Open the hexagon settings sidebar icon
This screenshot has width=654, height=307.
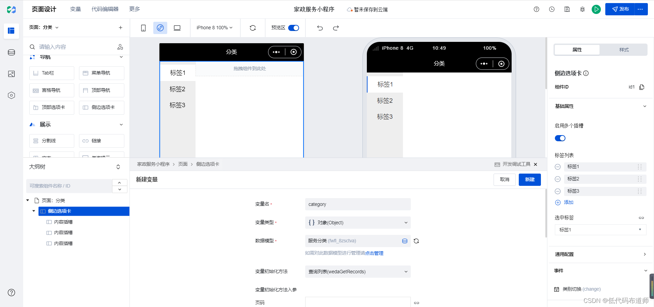pyautogui.click(x=11, y=95)
